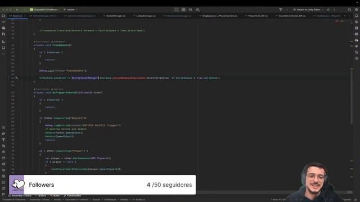The width and height of the screenshot is (360, 202).
Task: Show hidden editor tabs dropdown arrow
Action: [345, 16]
